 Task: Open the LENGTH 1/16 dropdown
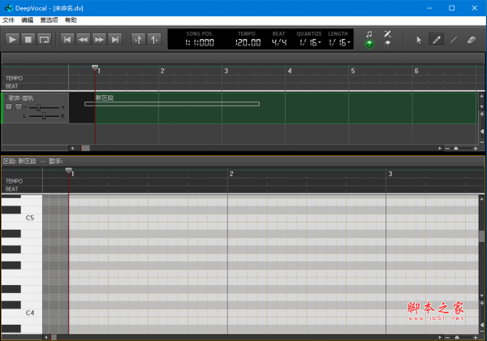click(x=339, y=42)
